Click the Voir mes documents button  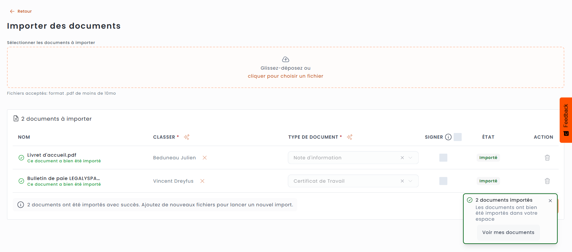tap(508, 232)
